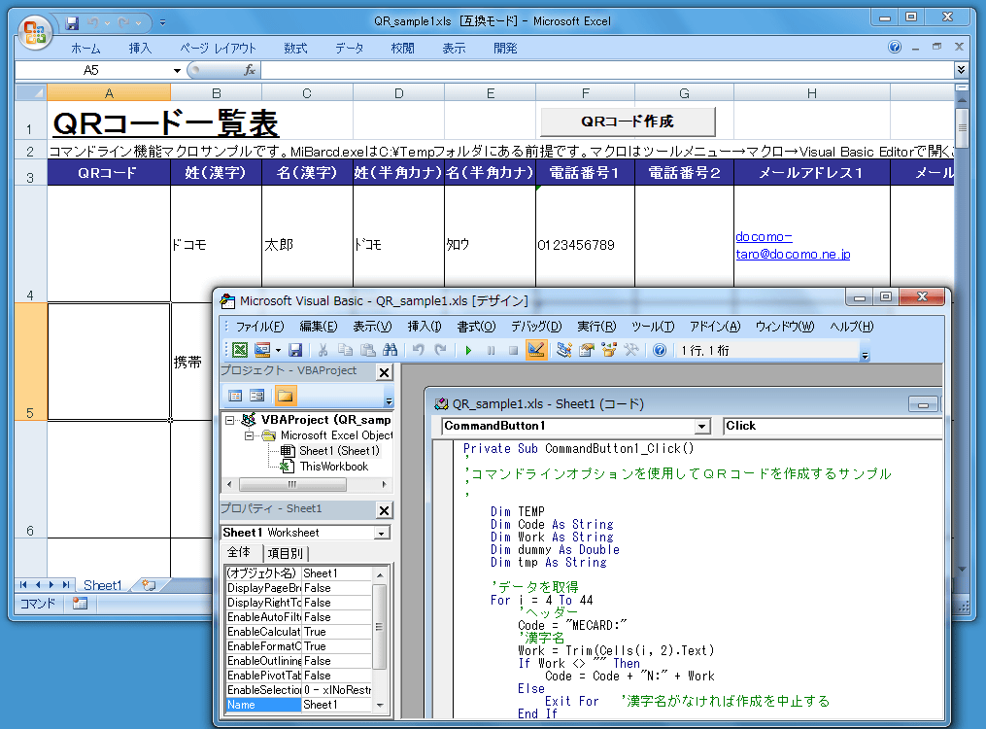
Task: Open the Click procedure dropdown box
Action: pyautogui.click(x=833, y=426)
